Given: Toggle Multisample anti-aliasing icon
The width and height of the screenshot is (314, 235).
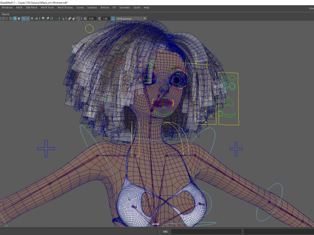Looking at the screenshot, I should coord(52,19).
